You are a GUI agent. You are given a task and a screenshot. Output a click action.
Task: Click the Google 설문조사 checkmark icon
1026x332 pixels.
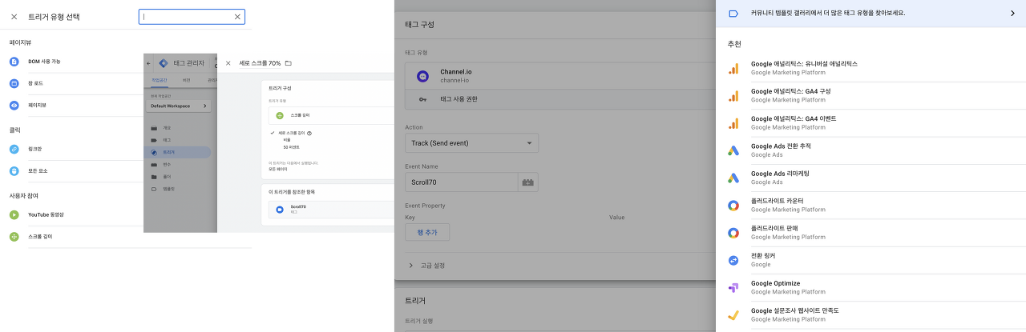(733, 314)
